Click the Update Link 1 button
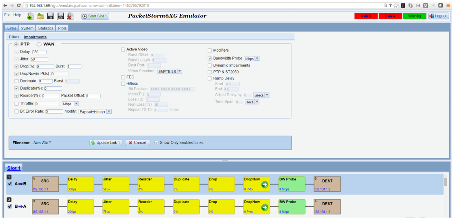The image size is (452, 218). click(x=106, y=143)
